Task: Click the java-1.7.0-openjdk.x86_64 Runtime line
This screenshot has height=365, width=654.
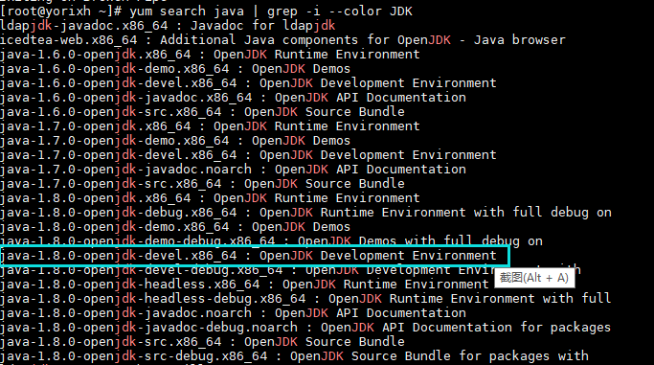Action: click(210, 126)
